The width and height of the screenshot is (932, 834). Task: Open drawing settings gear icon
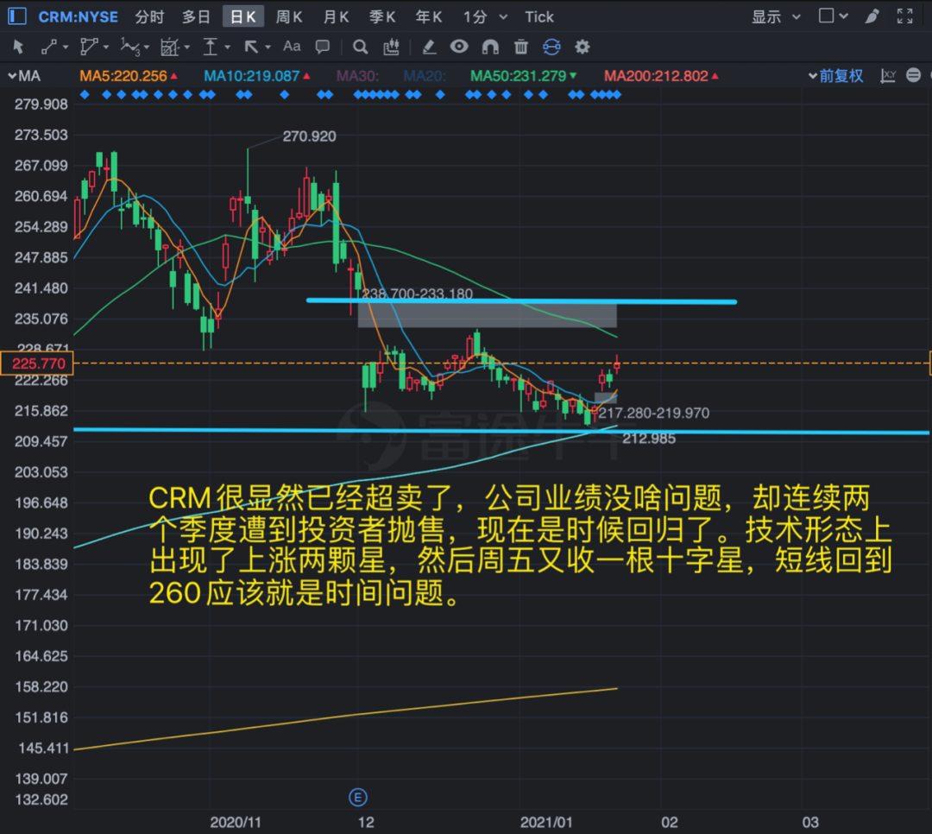(582, 47)
